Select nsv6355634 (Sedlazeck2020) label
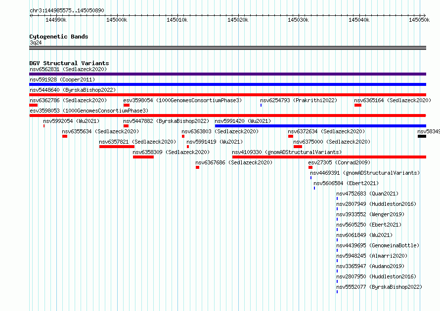This screenshot has height=311, width=440. [100, 131]
